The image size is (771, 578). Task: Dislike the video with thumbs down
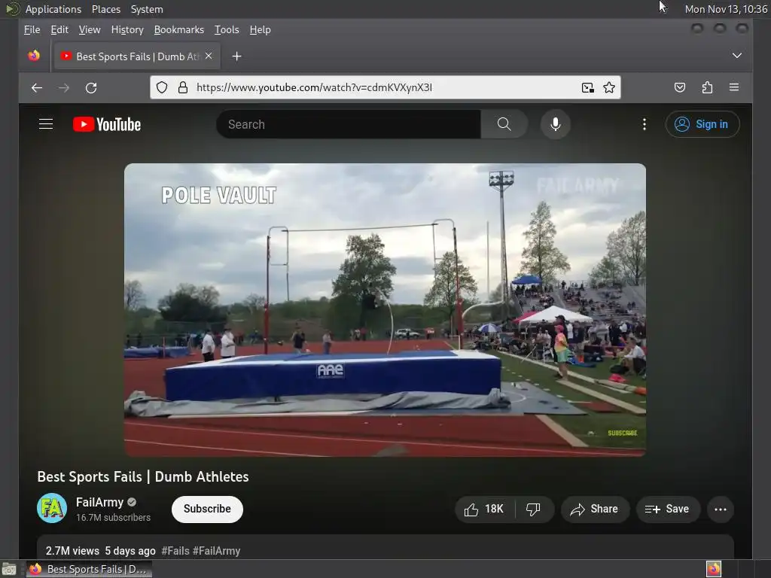(x=534, y=510)
